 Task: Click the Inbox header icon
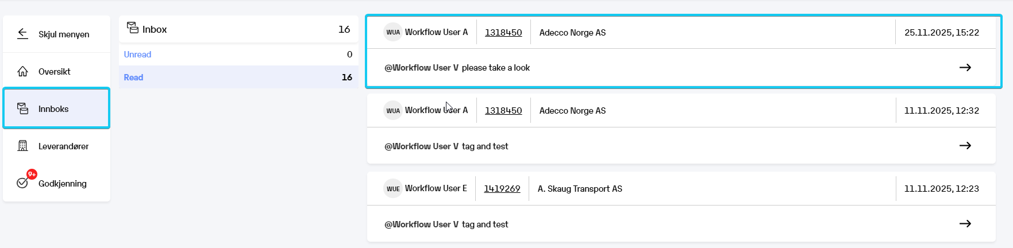[x=133, y=28]
